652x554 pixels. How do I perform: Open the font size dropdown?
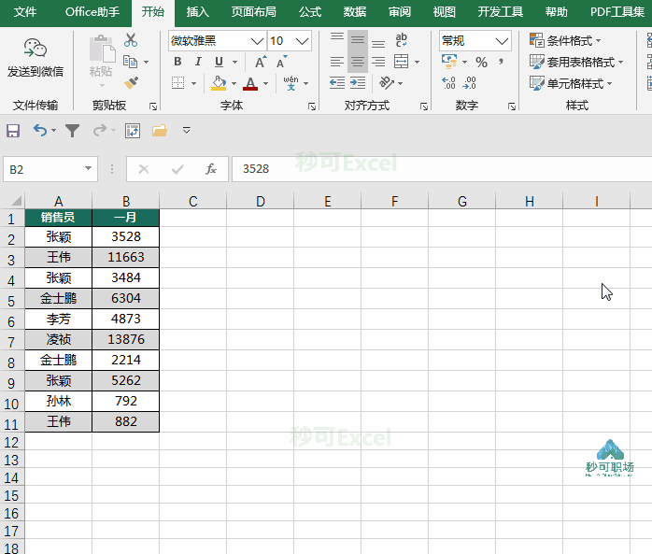click(302, 41)
